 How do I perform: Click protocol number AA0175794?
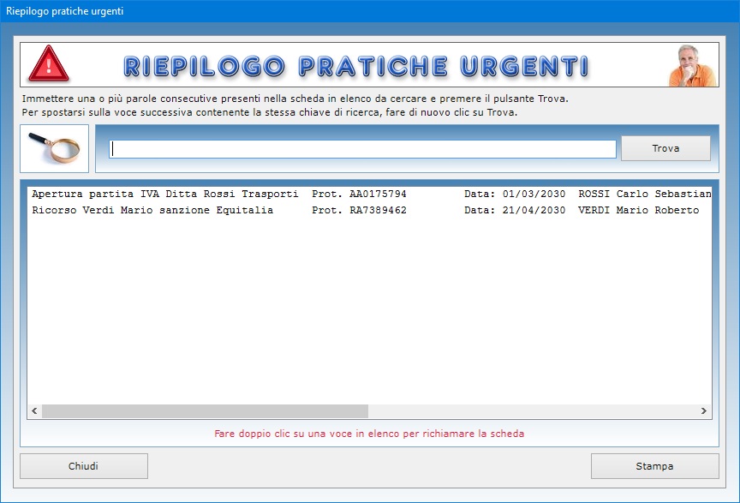pyautogui.click(x=378, y=195)
